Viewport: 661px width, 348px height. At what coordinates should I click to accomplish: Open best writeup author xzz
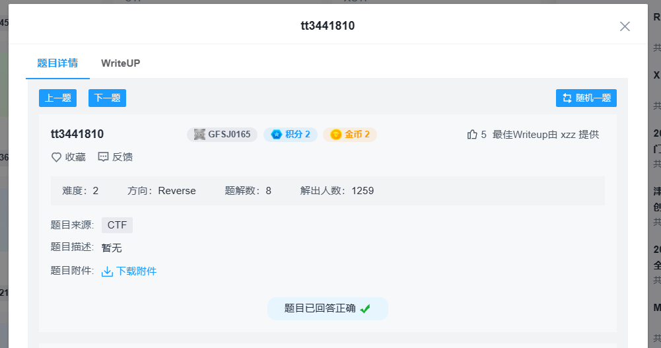click(x=568, y=135)
